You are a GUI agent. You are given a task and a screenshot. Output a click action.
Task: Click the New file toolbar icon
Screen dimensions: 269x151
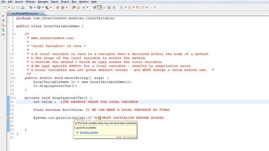[5, 8]
